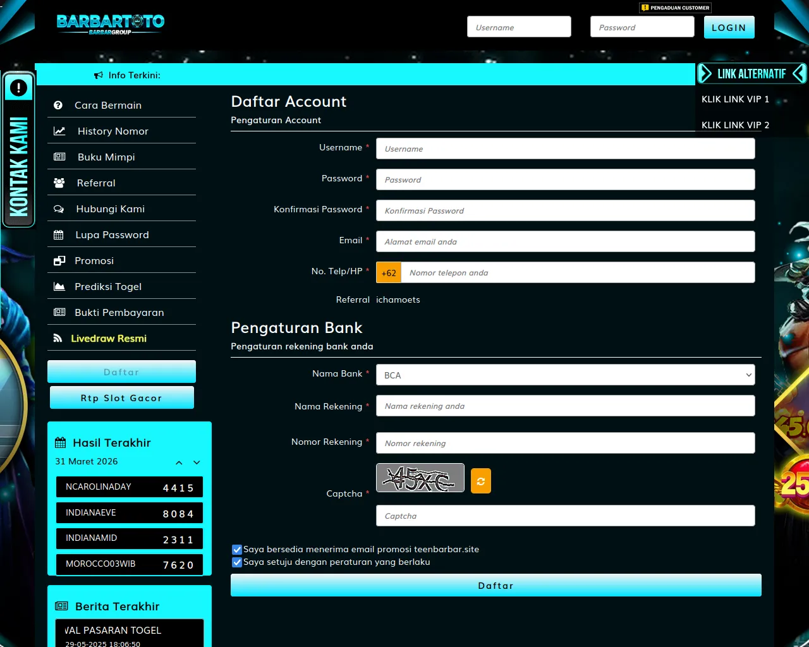Click the History Nomor chart icon
The width and height of the screenshot is (809, 647).
(59, 131)
